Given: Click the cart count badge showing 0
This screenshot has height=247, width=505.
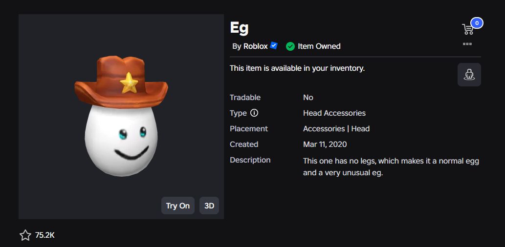Looking at the screenshot, I should (x=477, y=23).
